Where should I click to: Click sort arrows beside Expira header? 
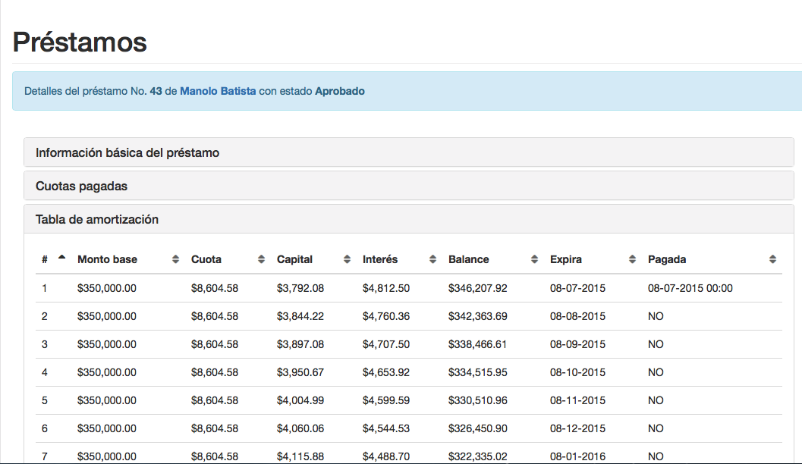[x=633, y=259]
